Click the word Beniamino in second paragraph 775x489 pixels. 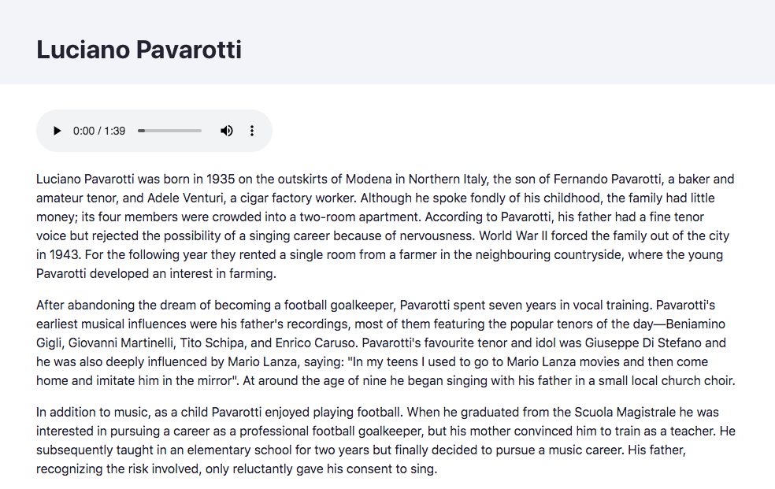(695, 324)
